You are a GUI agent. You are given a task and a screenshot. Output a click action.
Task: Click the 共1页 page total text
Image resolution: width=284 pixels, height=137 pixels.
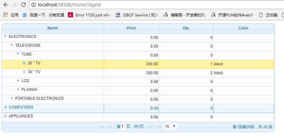pyautogui.click(x=139, y=127)
